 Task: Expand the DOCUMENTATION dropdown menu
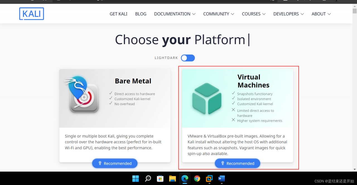point(175,14)
